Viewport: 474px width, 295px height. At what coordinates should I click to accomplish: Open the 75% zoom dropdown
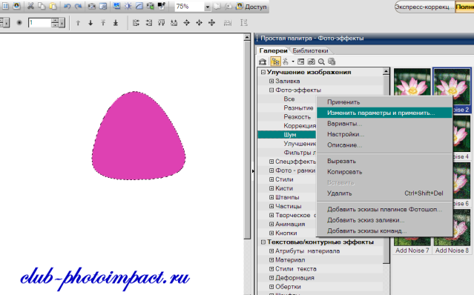208,7
